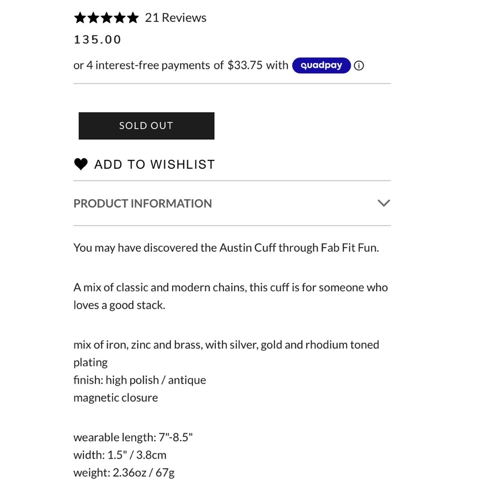
Task: Collapse the PRODUCT INFORMATION section header
Action: [x=143, y=203]
